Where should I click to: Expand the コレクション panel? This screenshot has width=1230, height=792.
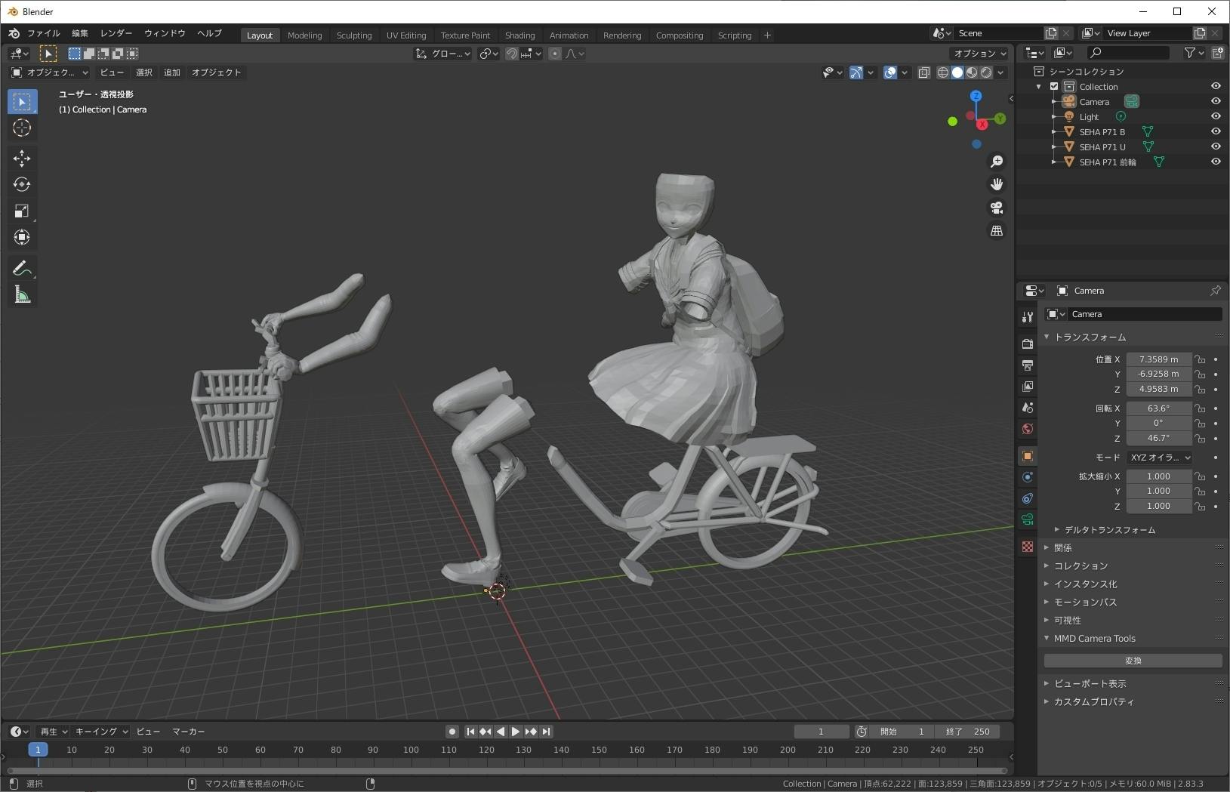(1080, 566)
